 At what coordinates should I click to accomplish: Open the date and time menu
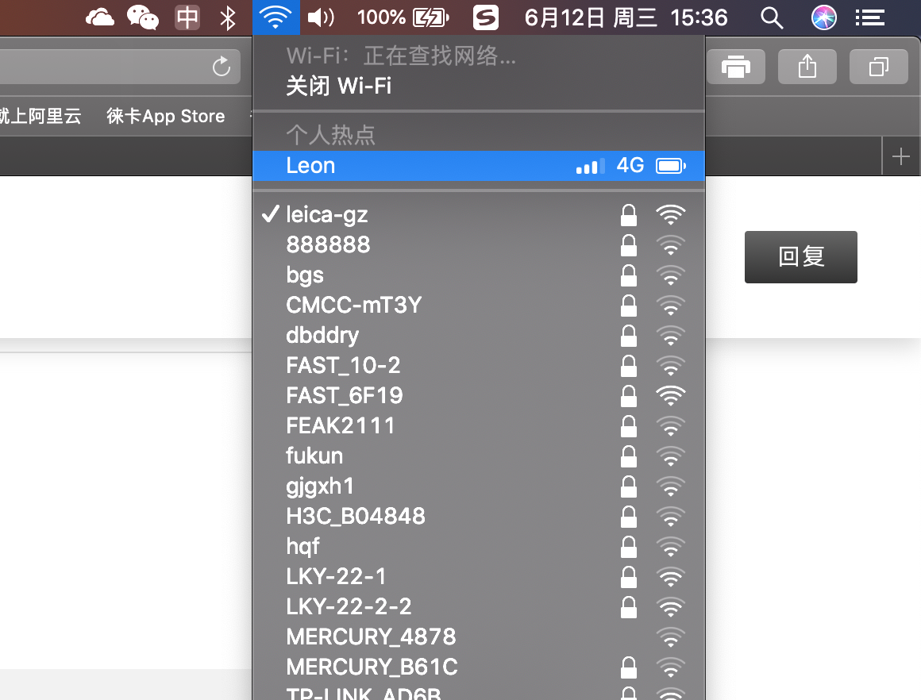[626, 17]
